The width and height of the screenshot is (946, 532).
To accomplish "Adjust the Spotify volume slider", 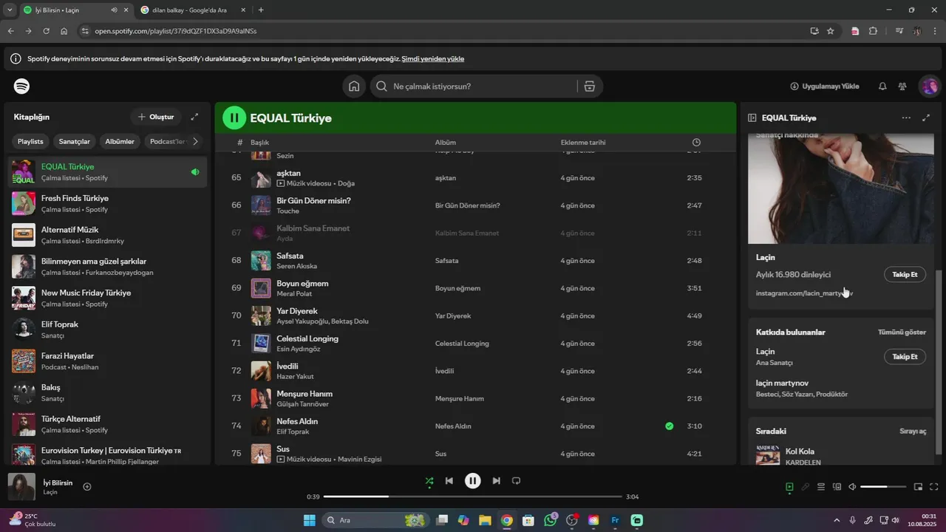I will 883,487.
